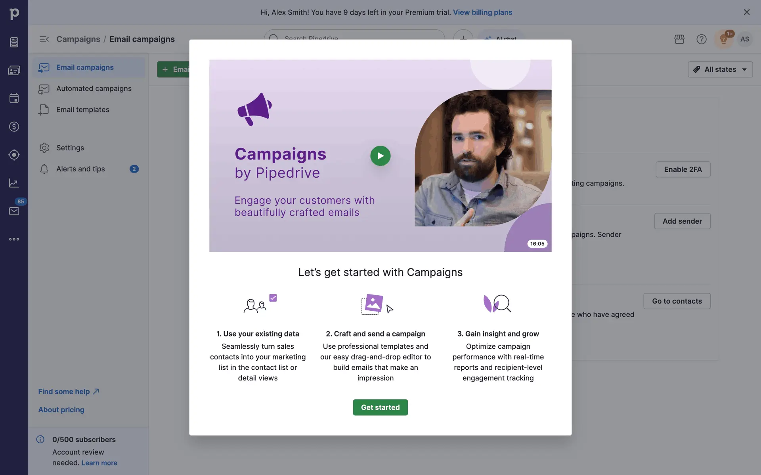Expand the All states filter dropdown
This screenshot has width=761, height=475.
[x=720, y=69]
